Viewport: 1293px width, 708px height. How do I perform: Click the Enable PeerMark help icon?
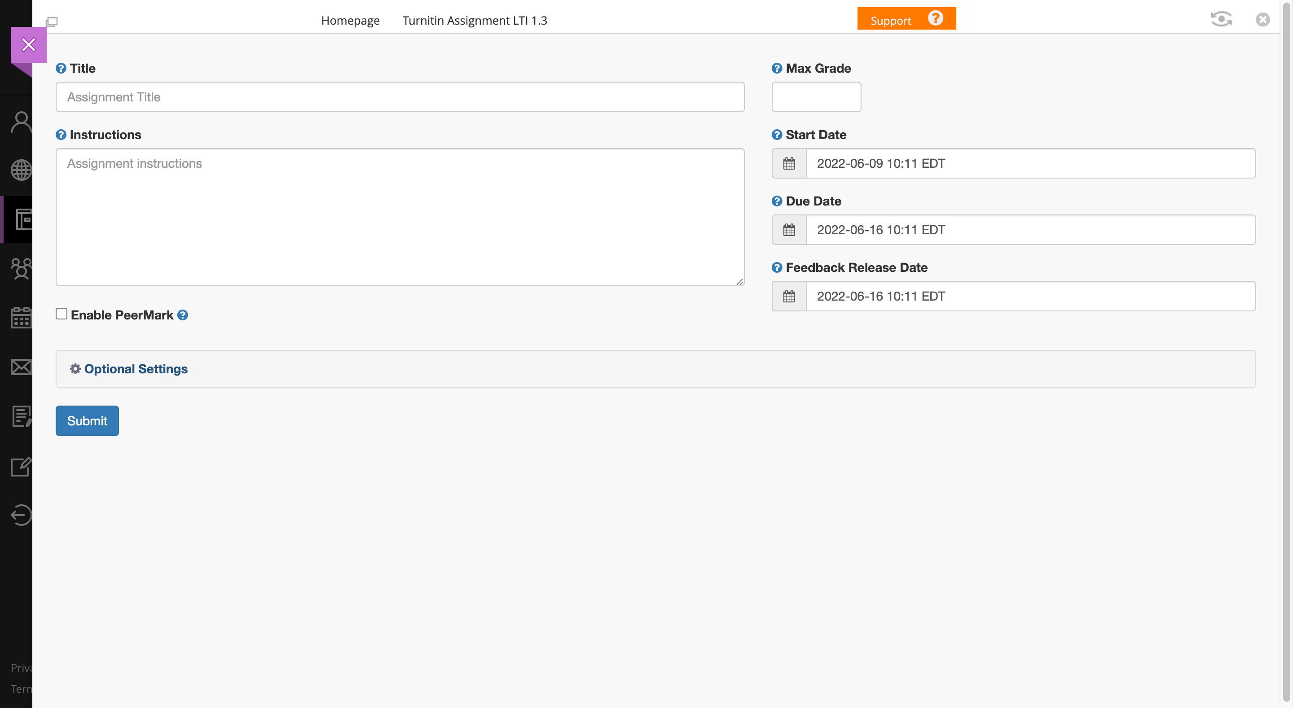183,315
